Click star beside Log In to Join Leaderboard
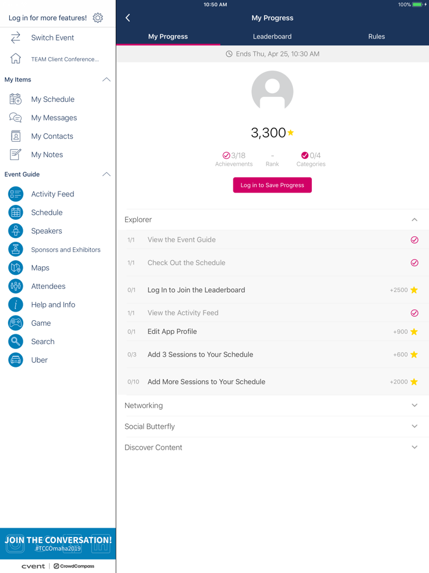The height and width of the screenshot is (573, 429). [x=414, y=290]
